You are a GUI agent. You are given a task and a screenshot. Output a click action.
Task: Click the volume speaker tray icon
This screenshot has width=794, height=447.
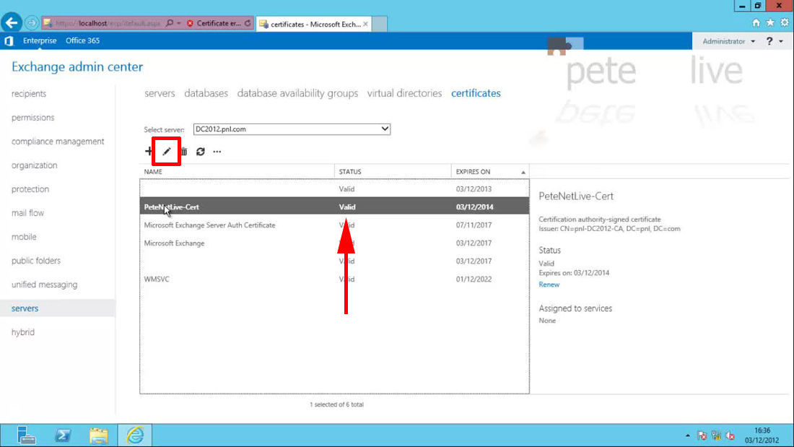[x=730, y=435]
